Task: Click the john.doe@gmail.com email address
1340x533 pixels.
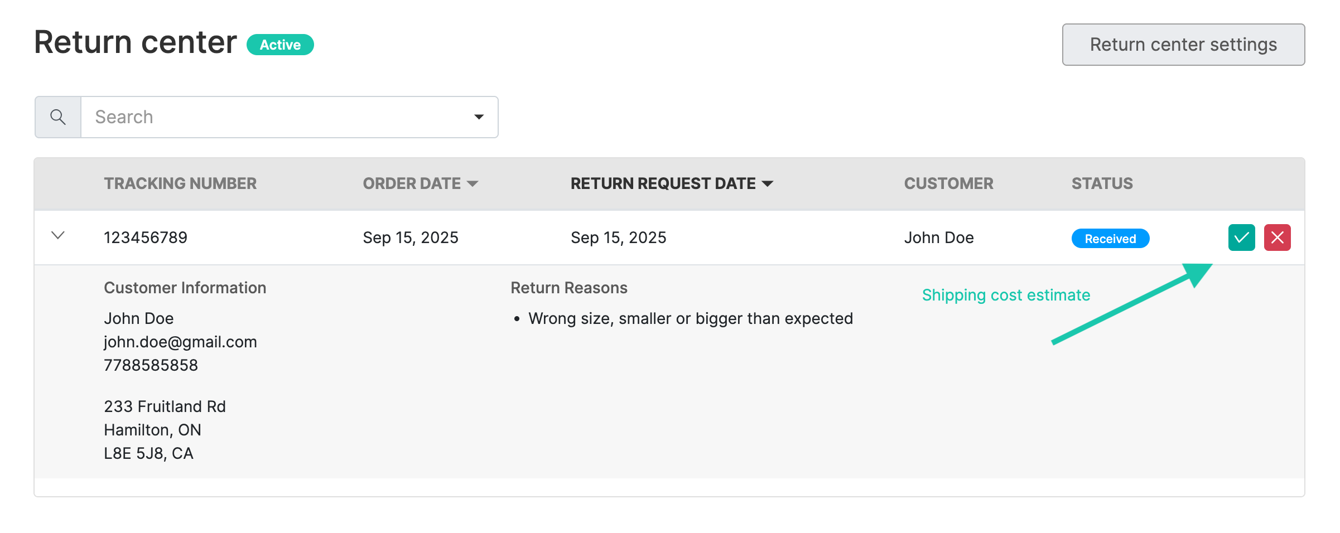Action: pos(180,342)
